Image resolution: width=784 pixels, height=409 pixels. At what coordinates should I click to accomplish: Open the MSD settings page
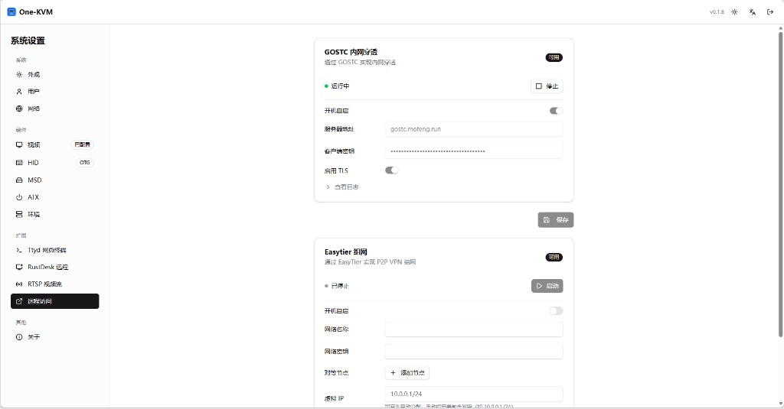coord(34,180)
